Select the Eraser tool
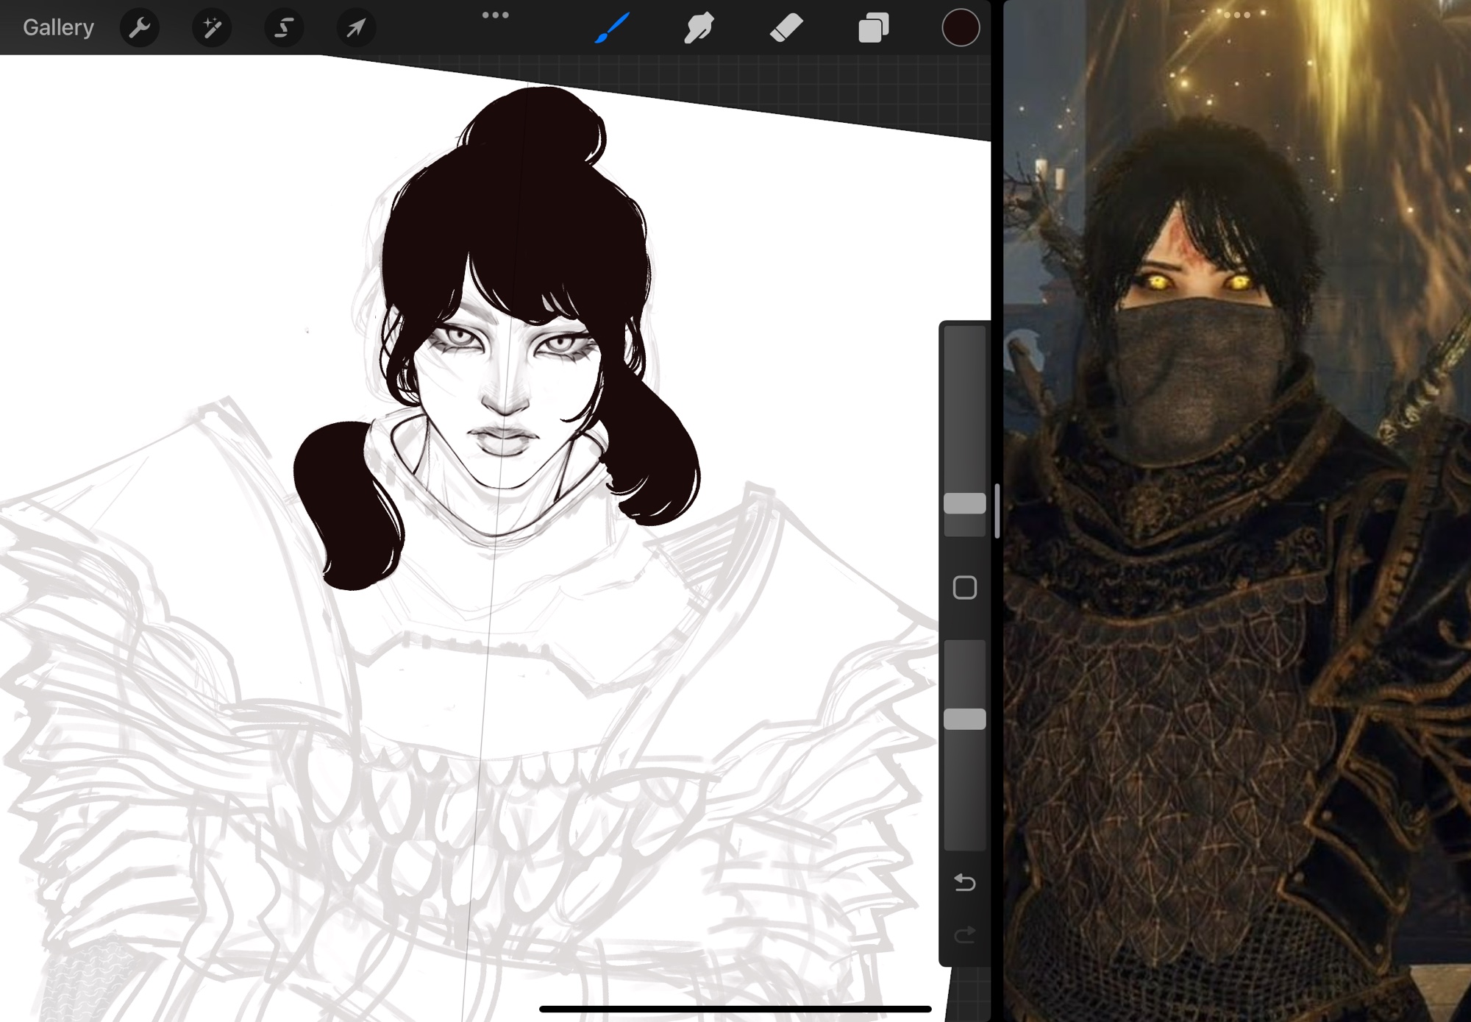 point(786,28)
